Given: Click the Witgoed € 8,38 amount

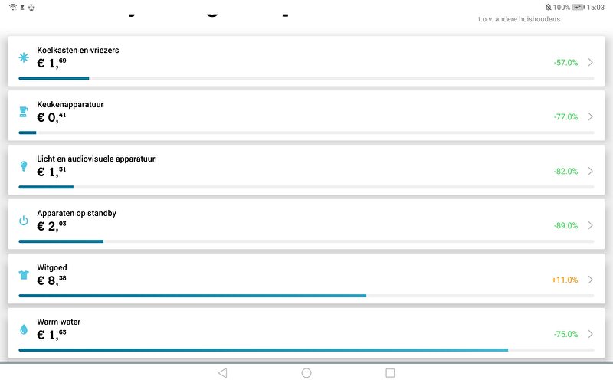Looking at the screenshot, I should coord(52,281).
